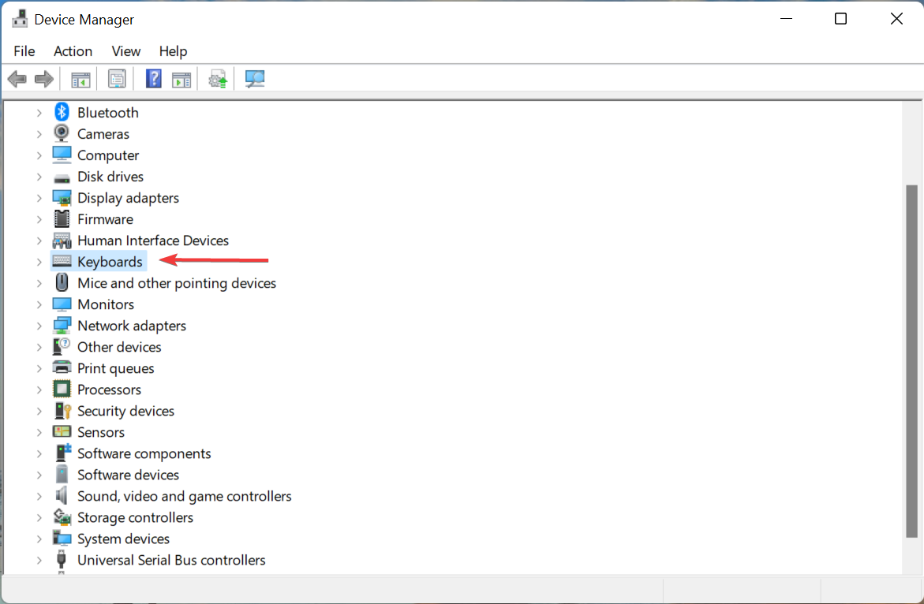
Task: Click the Back navigation arrow in toolbar
Action: (x=17, y=78)
